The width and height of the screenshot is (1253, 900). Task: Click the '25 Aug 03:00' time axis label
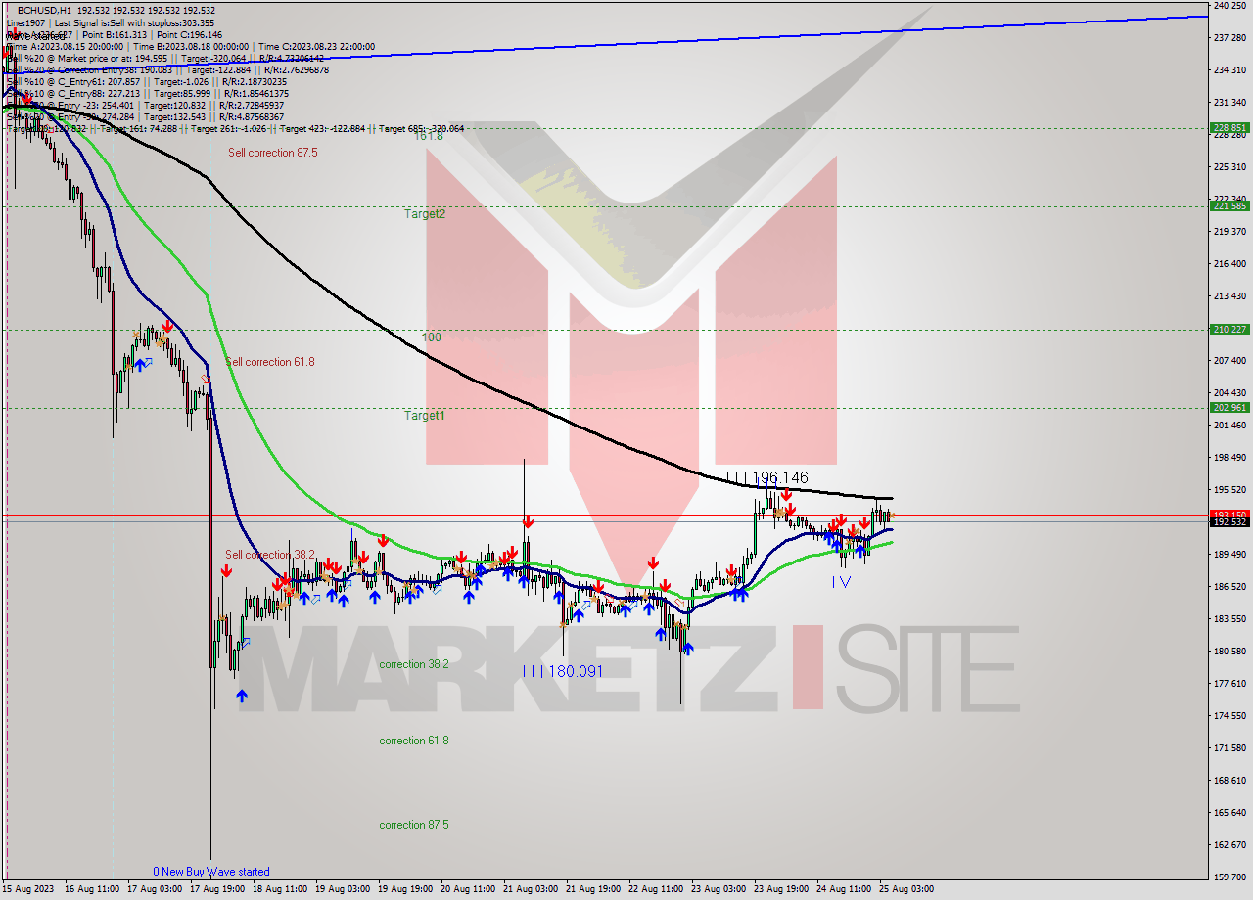[x=906, y=889]
